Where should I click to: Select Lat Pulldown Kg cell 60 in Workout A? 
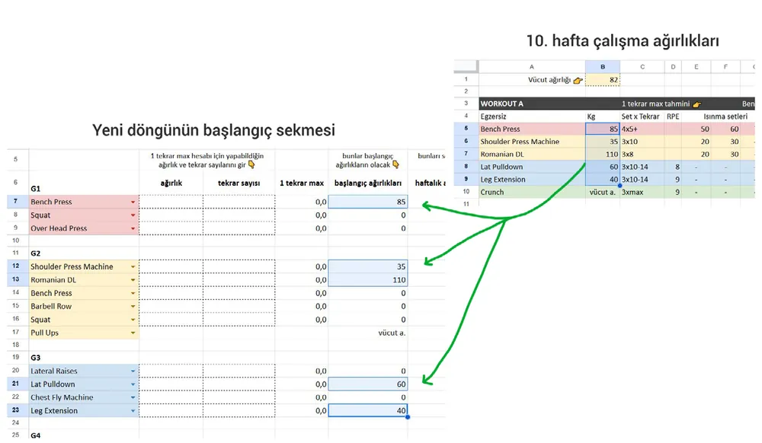coord(603,167)
